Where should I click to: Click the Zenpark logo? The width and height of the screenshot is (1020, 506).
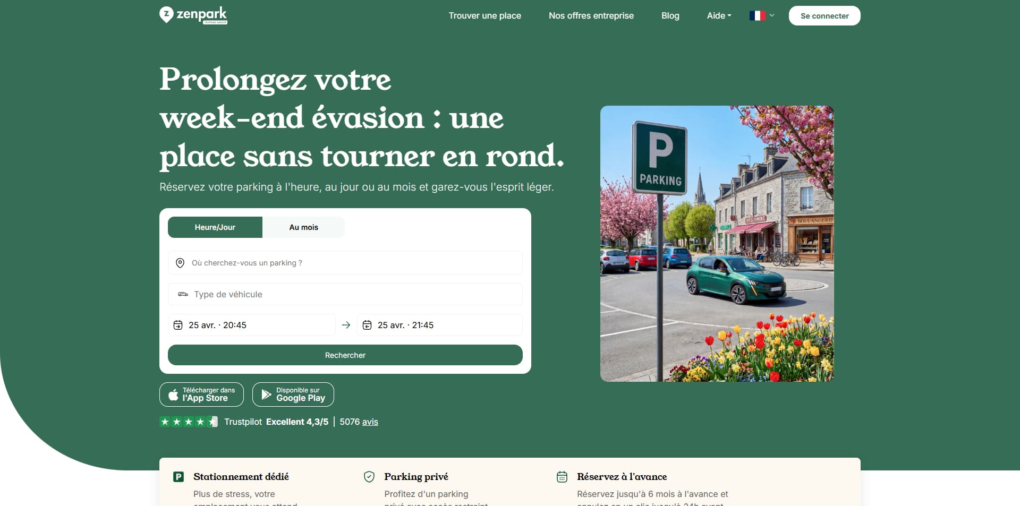(193, 15)
